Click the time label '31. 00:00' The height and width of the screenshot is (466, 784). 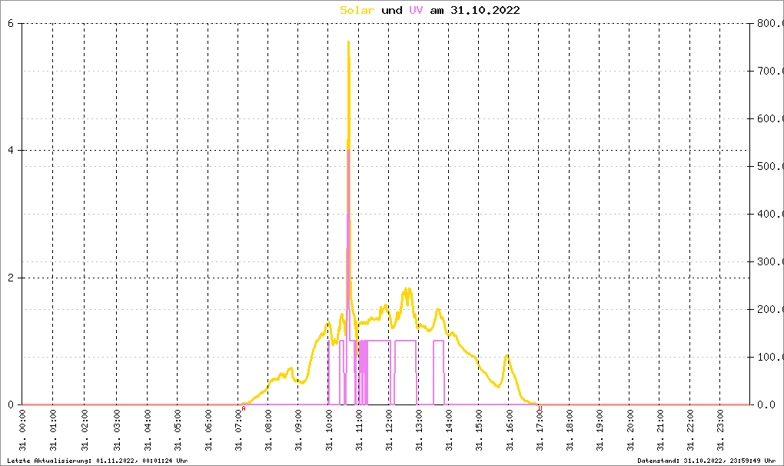pos(23,431)
